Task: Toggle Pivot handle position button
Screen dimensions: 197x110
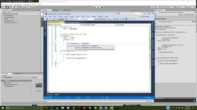Action: click(26, 7)
